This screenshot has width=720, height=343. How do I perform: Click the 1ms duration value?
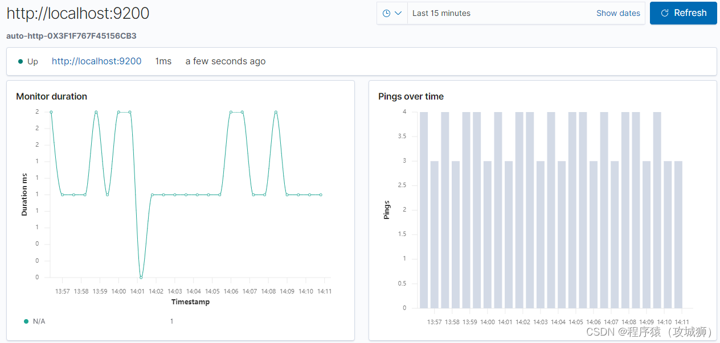163,61
